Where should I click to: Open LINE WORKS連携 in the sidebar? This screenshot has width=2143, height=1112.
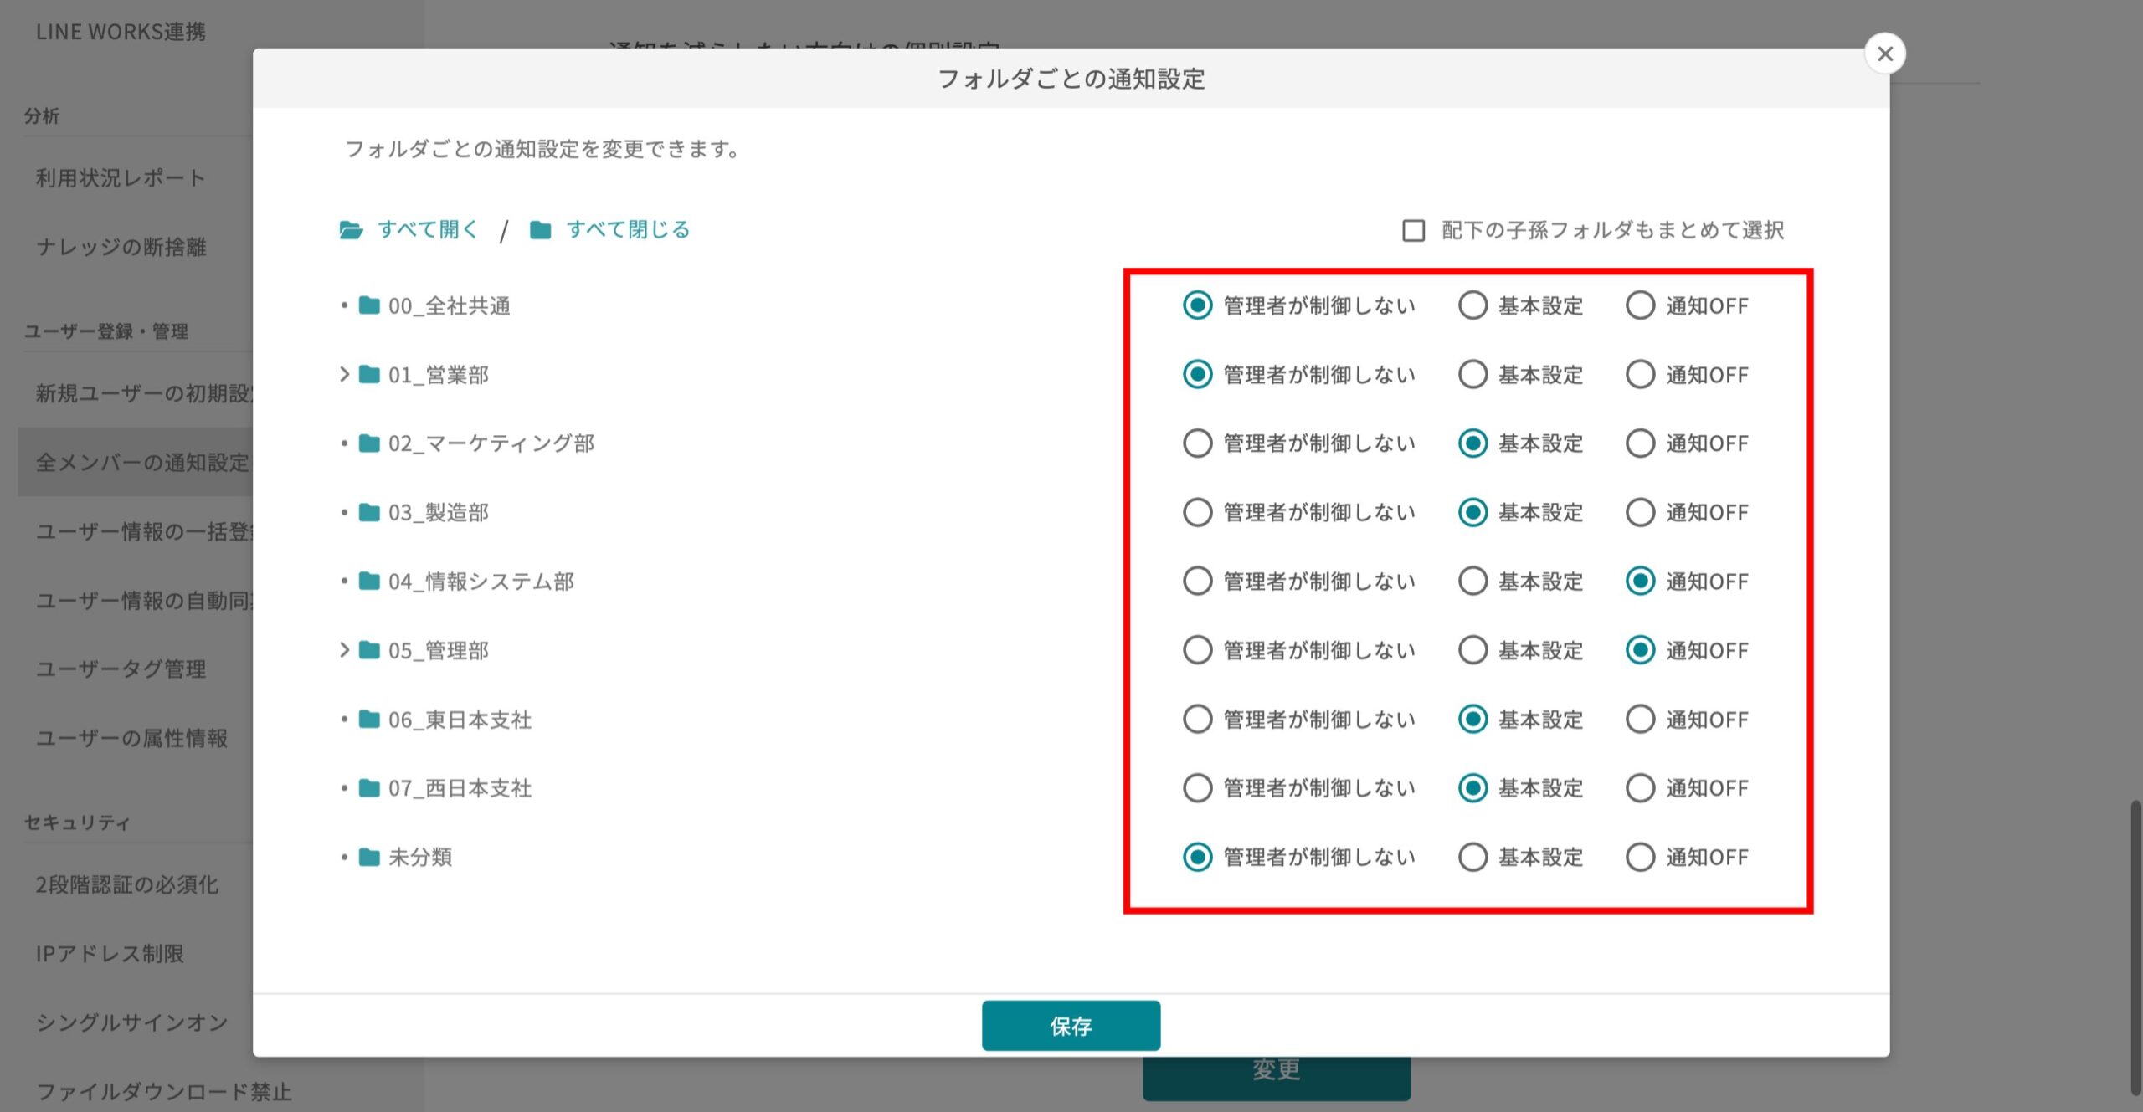121,32
